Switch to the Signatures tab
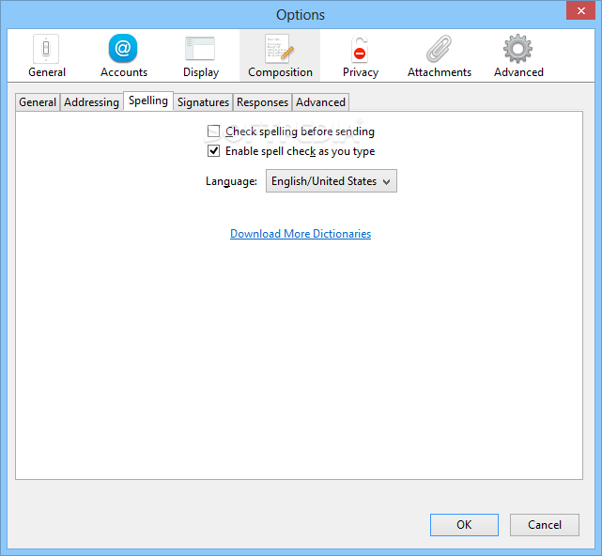 tap(203, 102)
